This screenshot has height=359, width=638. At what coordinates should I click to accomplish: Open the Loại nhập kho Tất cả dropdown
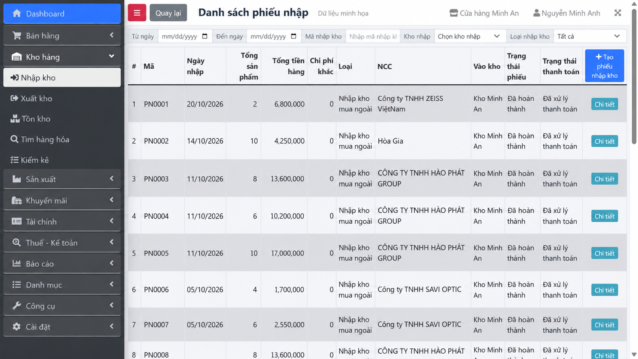point(590,36)
